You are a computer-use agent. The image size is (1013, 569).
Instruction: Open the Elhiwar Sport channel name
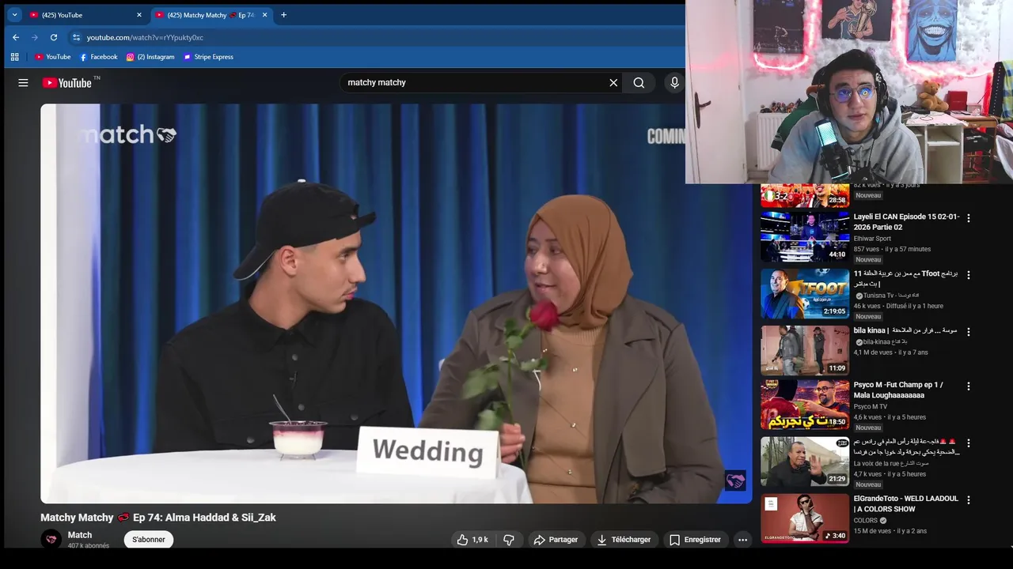[872, 239]
